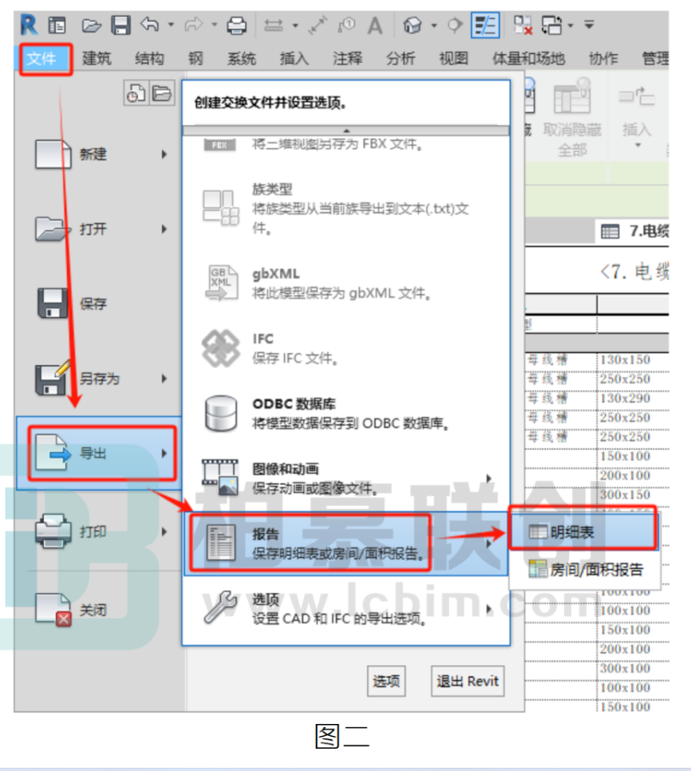Expand the 选项 export options submenu arrow
Image resolution: width=691 pixels, height=771 pixels.
tap(488, 609)
